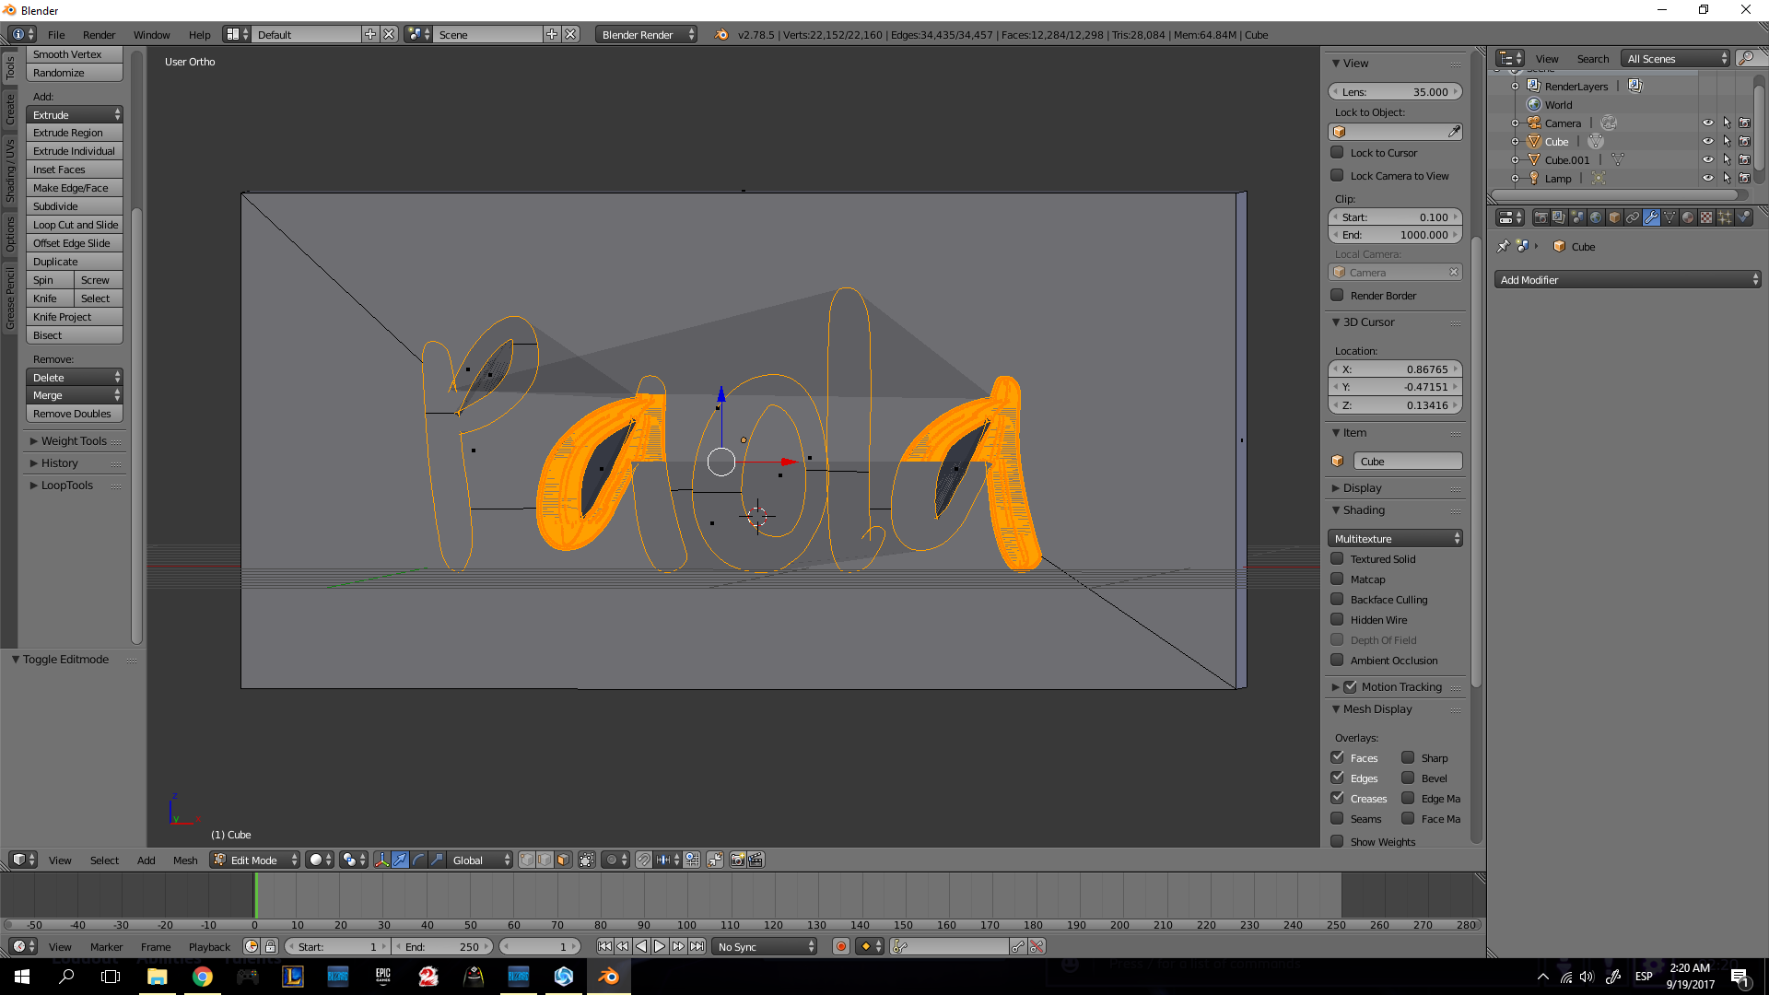
Task: Open the No Sync dropdown
Action: [x=765, y=946]
